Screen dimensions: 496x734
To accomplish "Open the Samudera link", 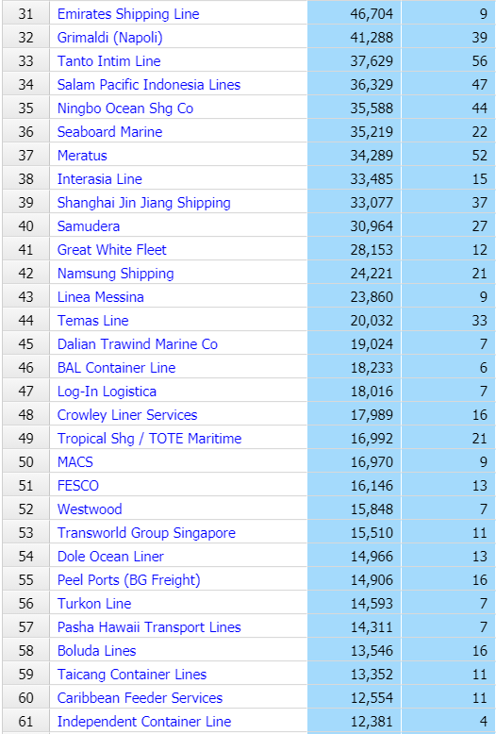I will tap(89, 226).
